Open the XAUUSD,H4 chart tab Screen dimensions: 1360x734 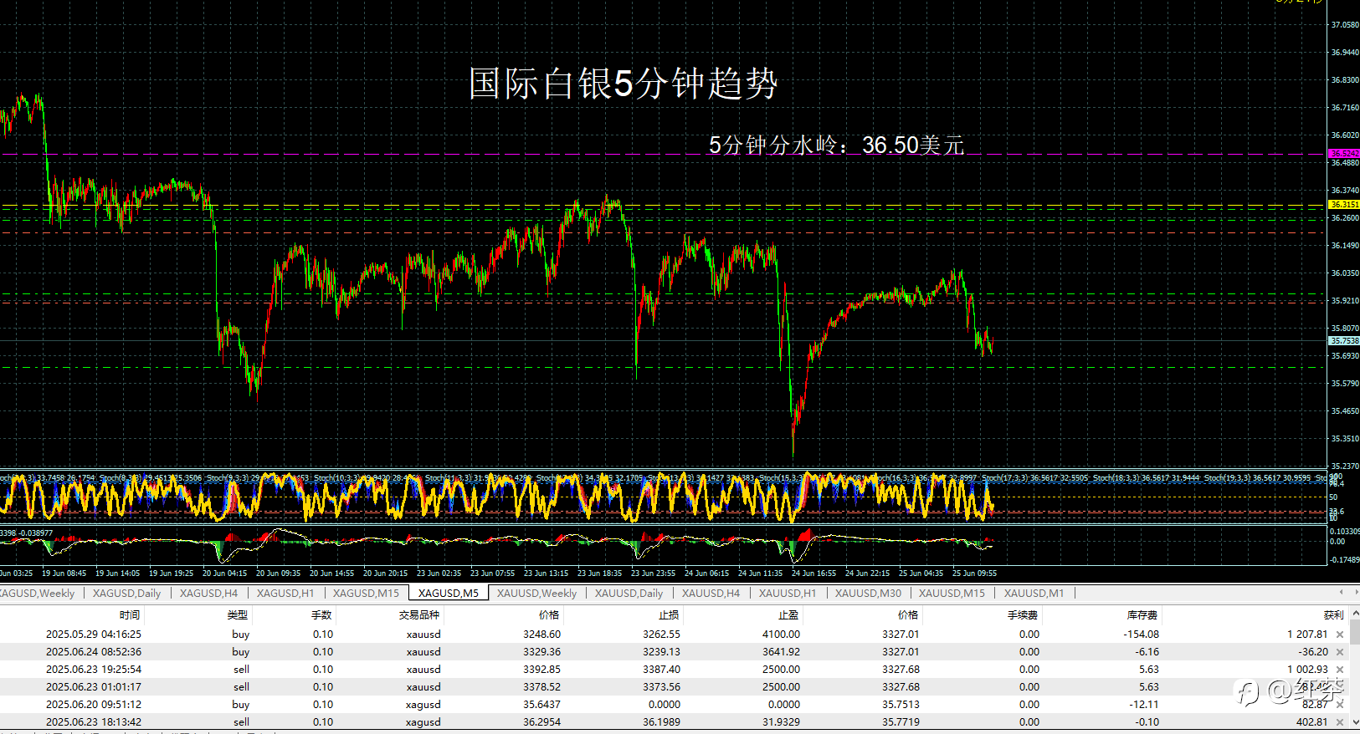(711, 593)
